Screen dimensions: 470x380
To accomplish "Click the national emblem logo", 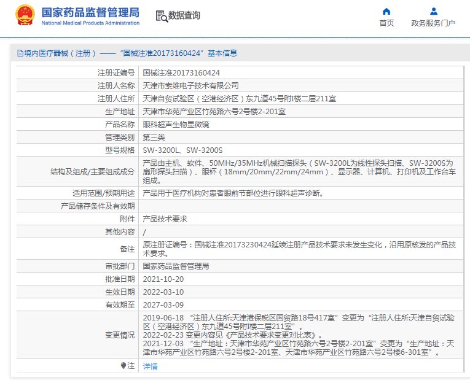I will [x=25, y=15].
